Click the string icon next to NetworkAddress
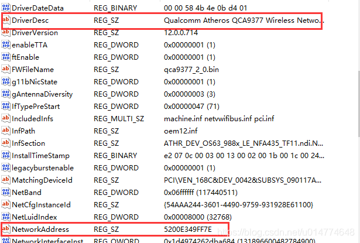Screen dimensions: 360x243 point(6,229)
